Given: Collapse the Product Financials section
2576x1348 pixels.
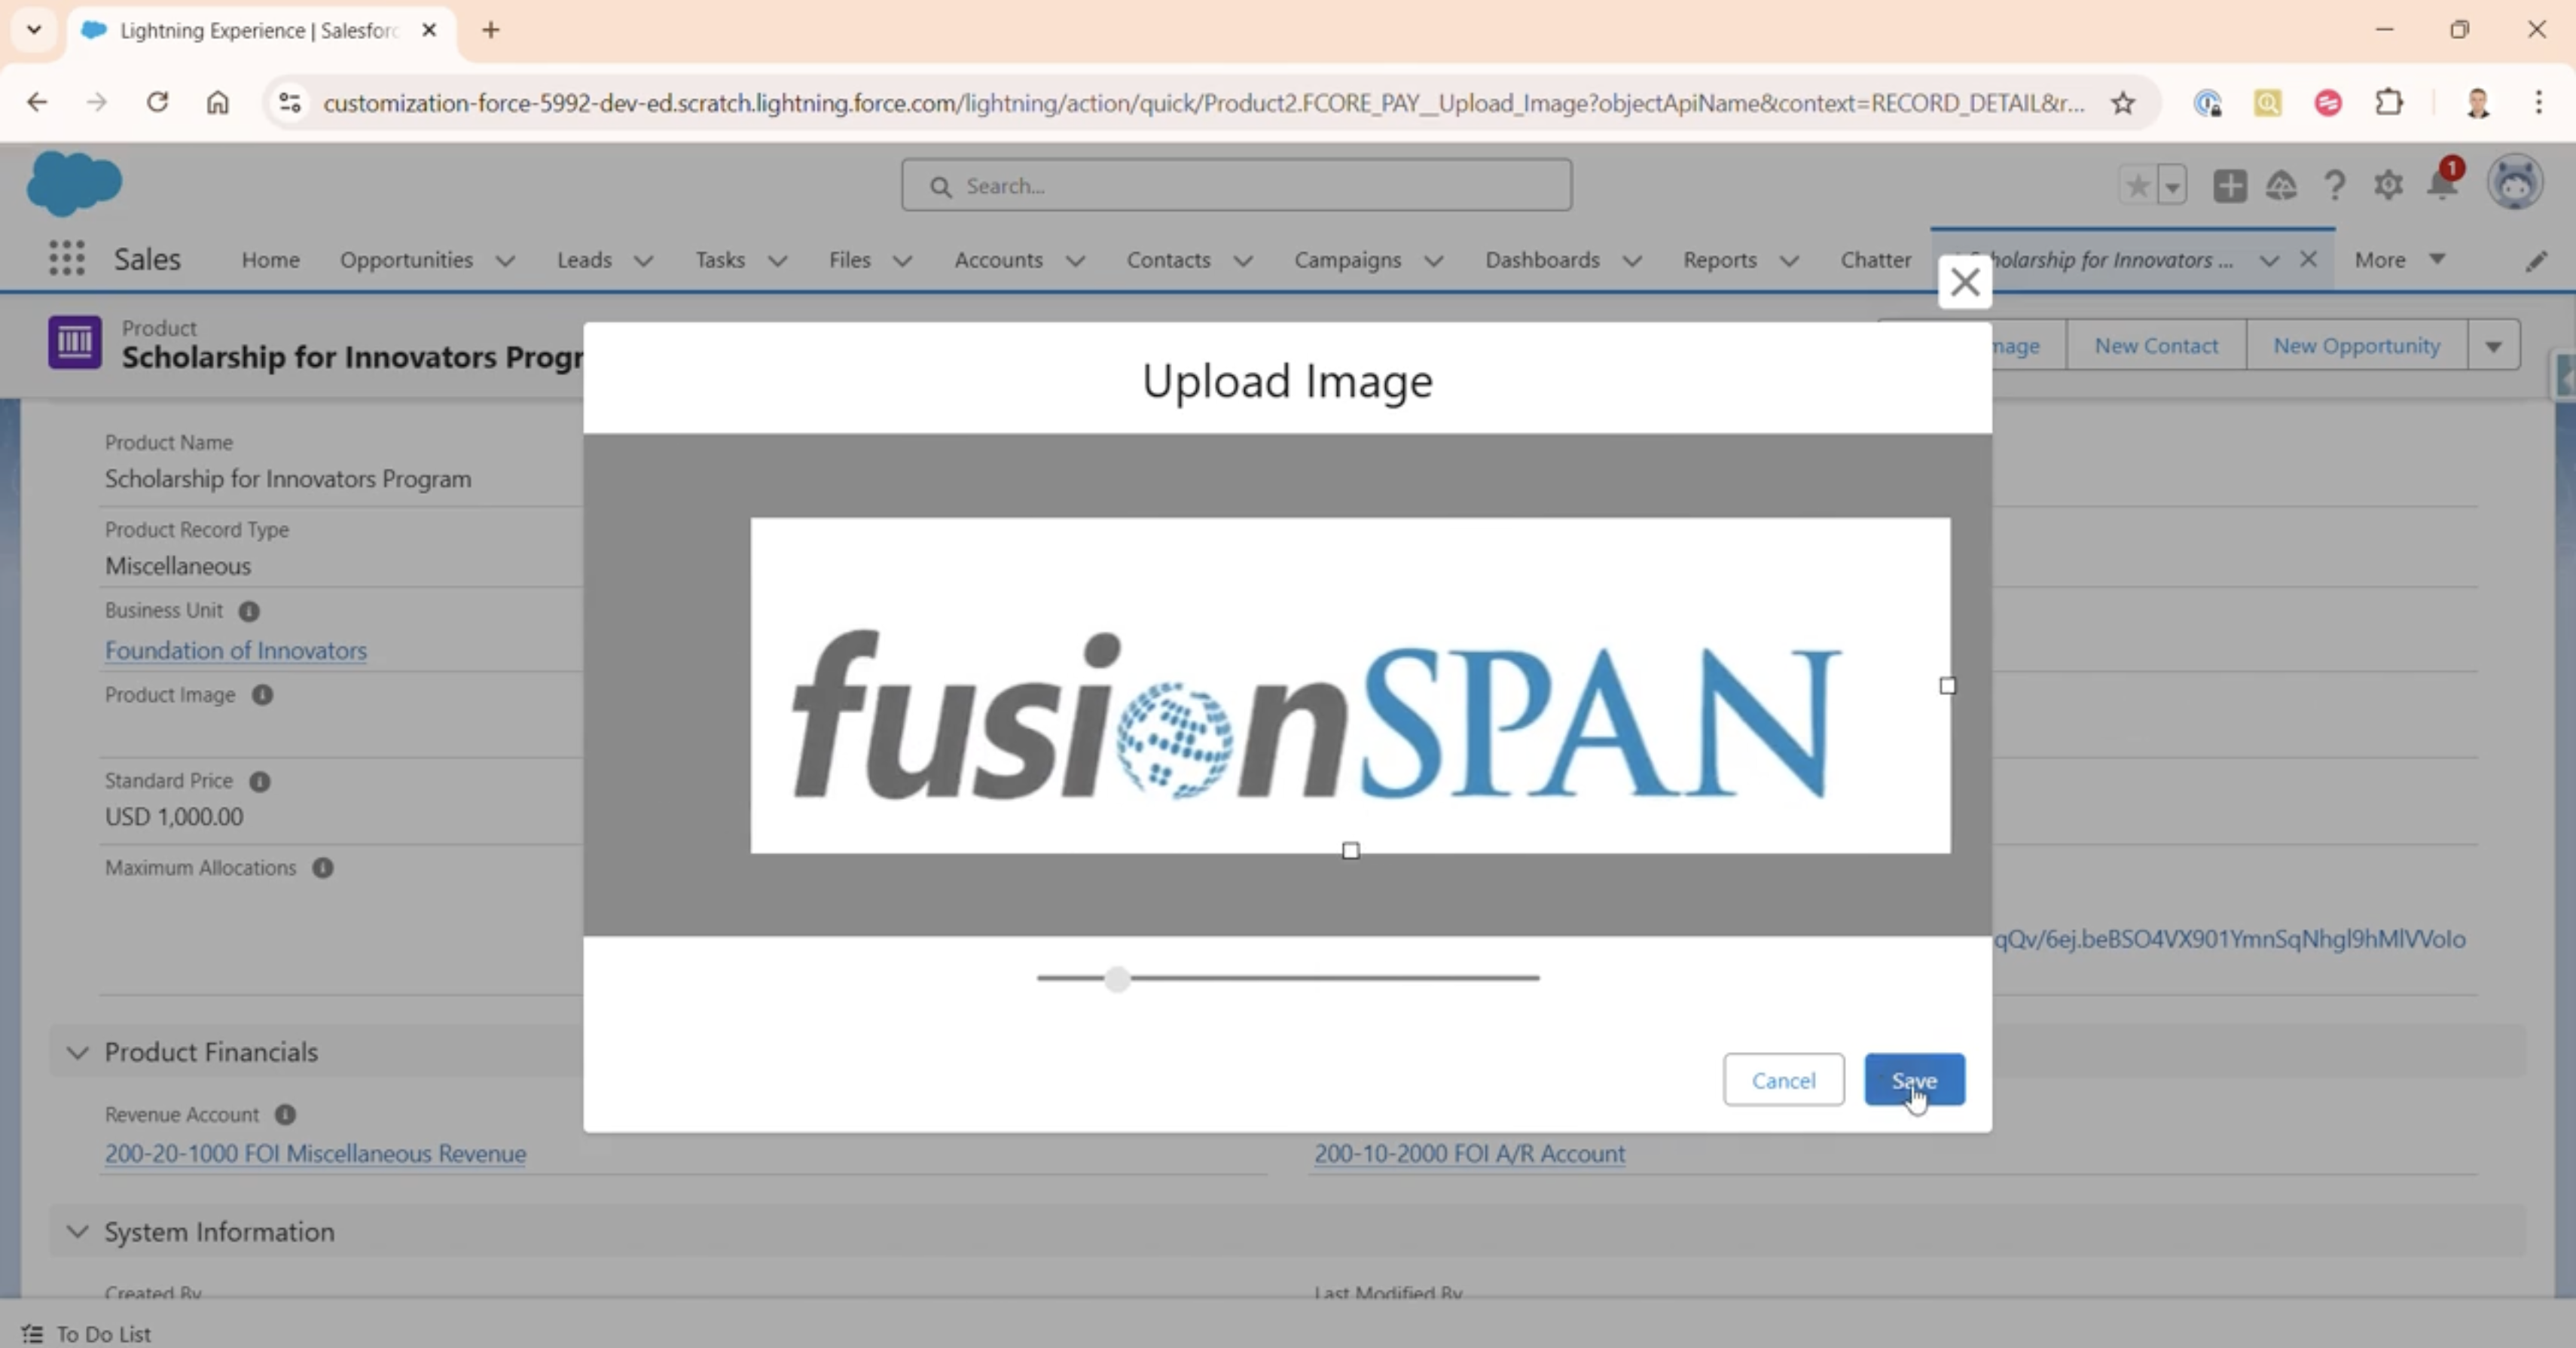Looking at the screenshot, I should point(77,1052).
